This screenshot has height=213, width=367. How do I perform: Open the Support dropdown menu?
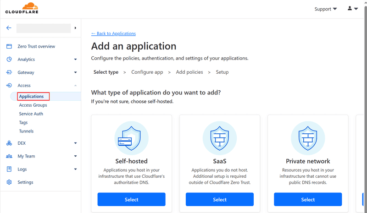click(325, 9)
